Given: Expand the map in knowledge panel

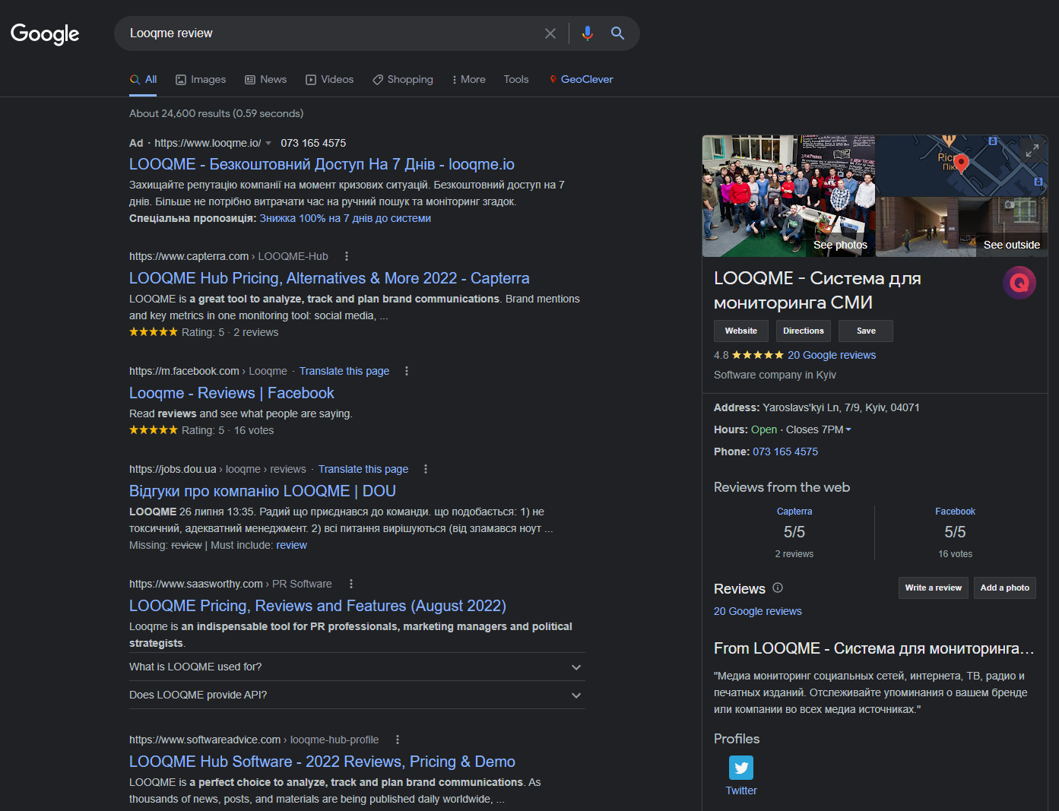Looking at the screenshot, I should 1032,150.
